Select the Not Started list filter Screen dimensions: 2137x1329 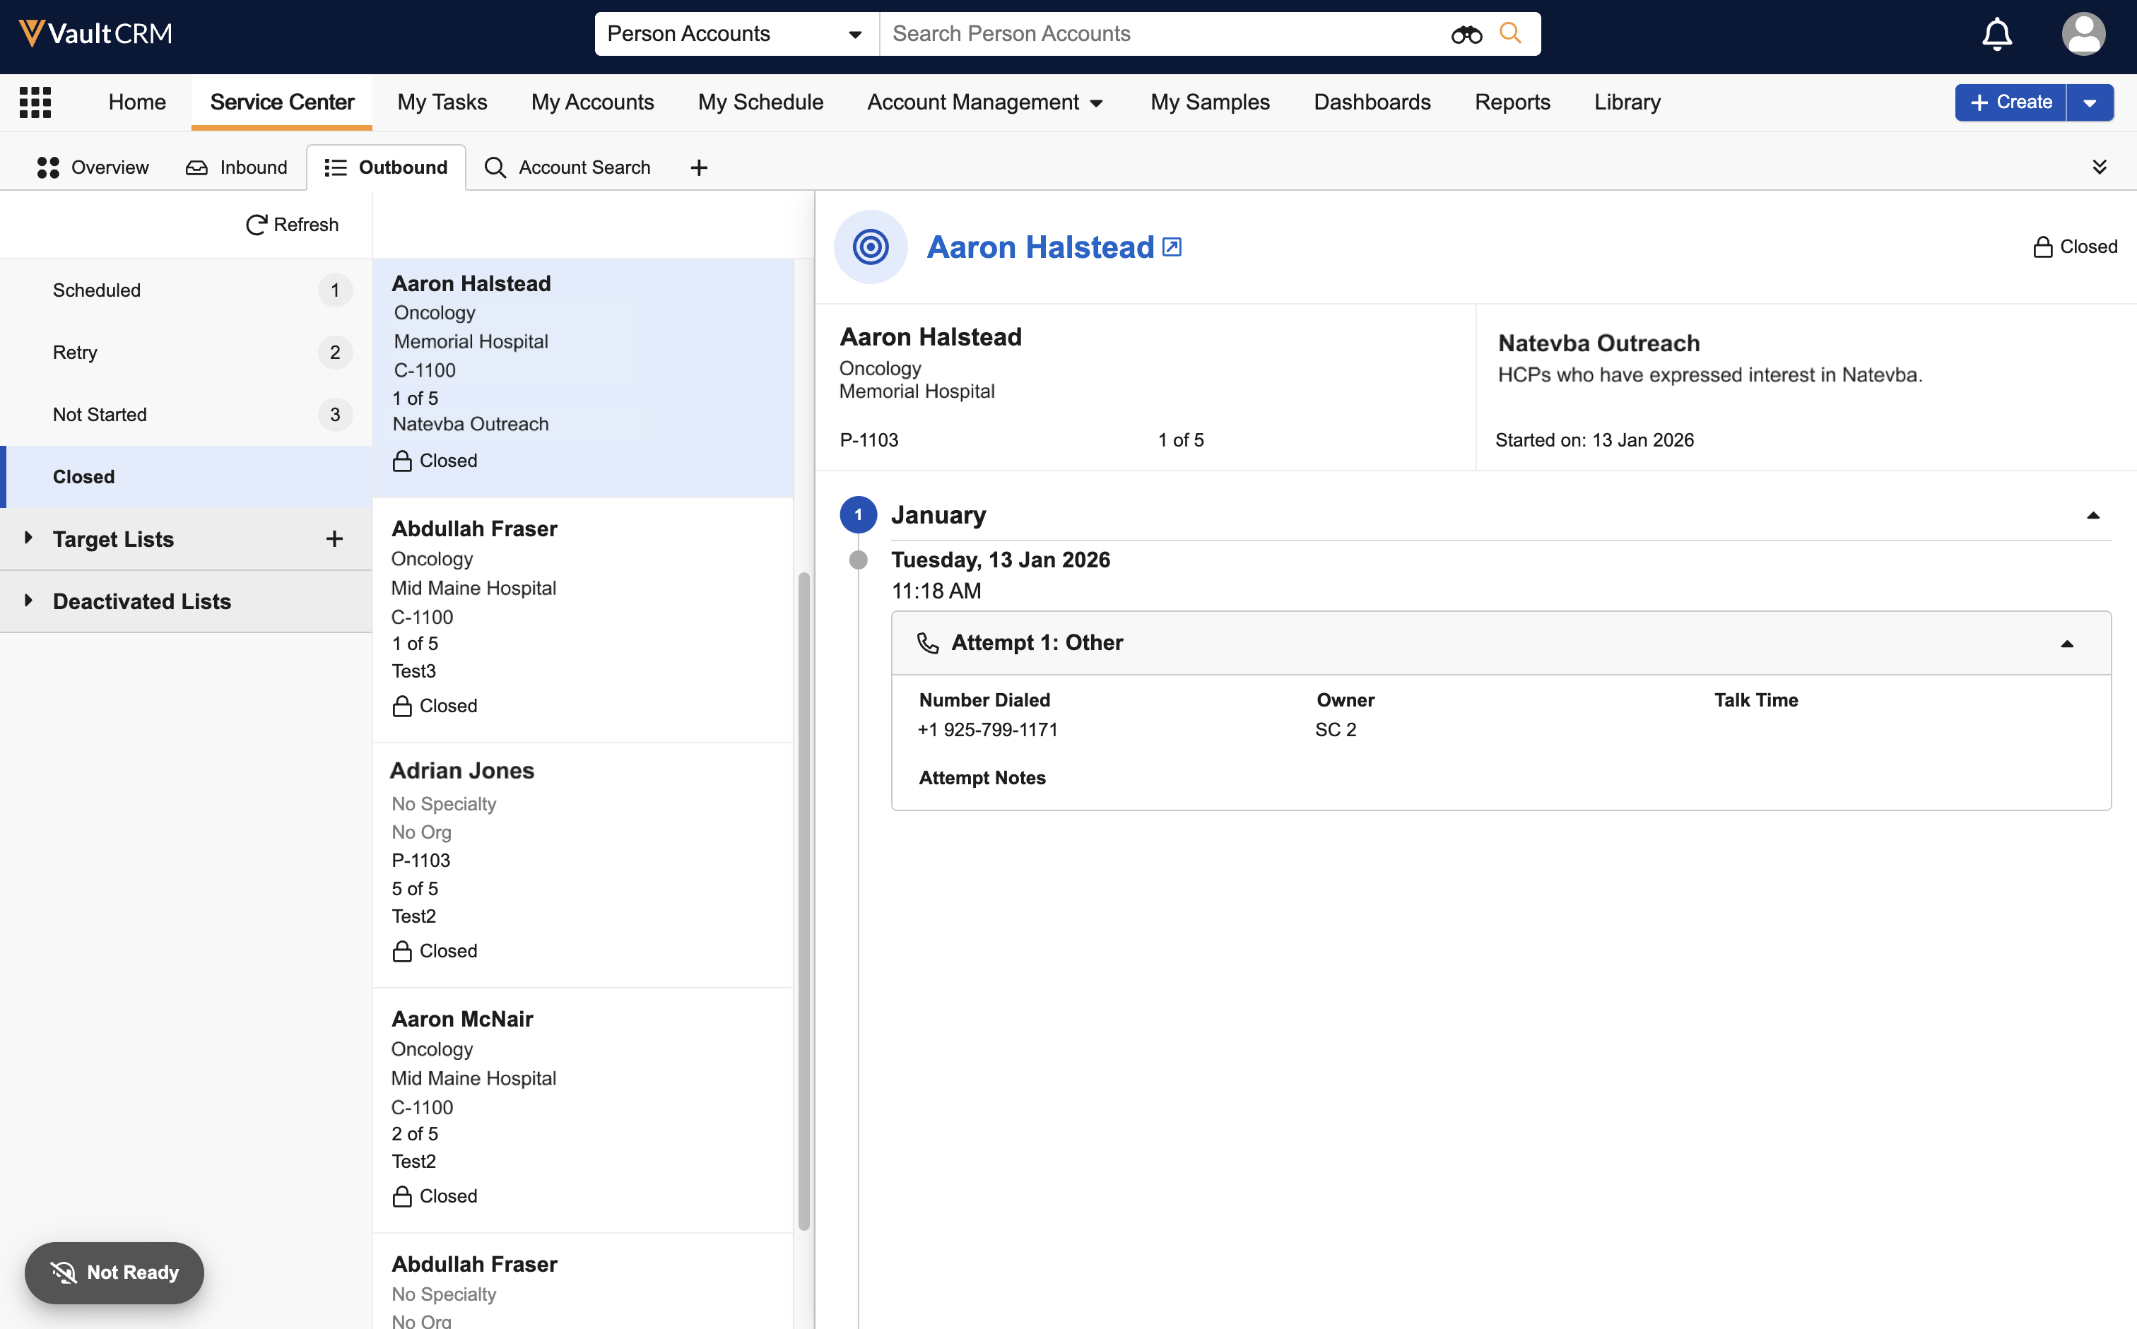pyautogui.click(x=100, y=414)
